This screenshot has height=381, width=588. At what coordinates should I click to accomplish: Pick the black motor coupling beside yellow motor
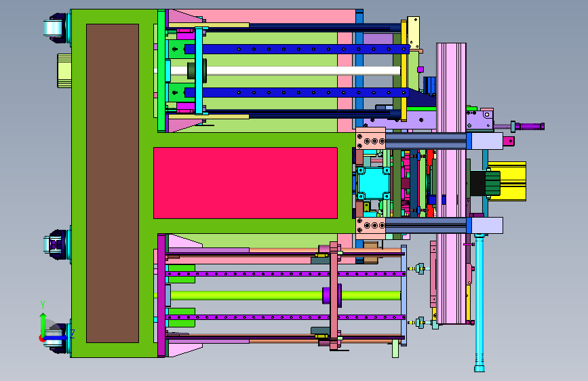478,183
